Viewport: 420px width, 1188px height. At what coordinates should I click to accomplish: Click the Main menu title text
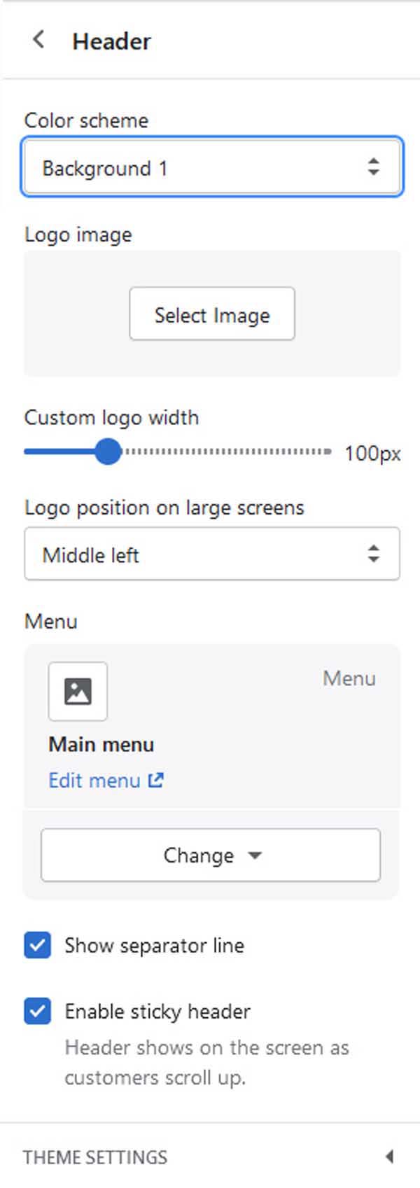click(x=101, y=744)
